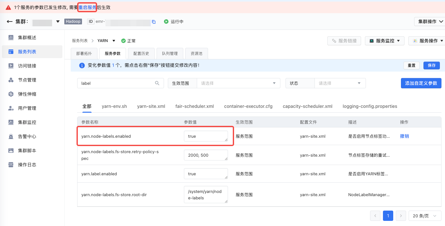Click the fs-store.root-dir value field
The width and height of the screenshot is (445, 226).
206,195
